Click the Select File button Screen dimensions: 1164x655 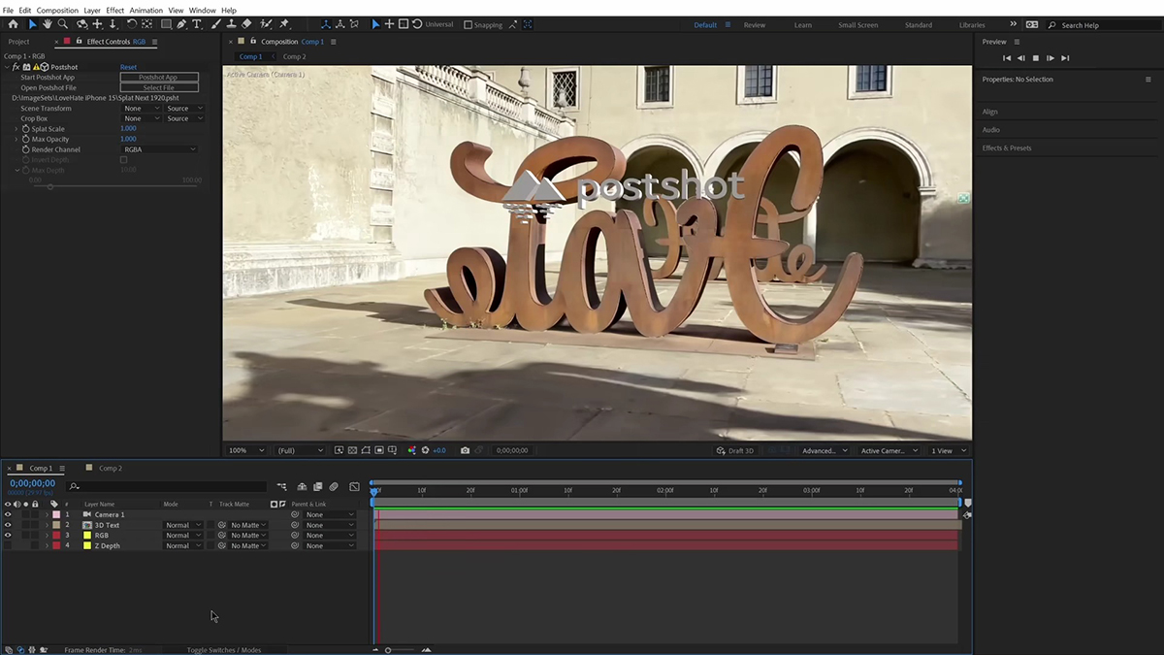pos(159,88)
